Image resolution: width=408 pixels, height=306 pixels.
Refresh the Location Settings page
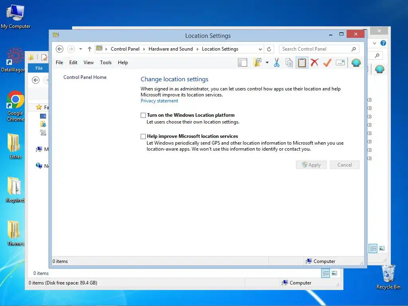click(269, 49)
